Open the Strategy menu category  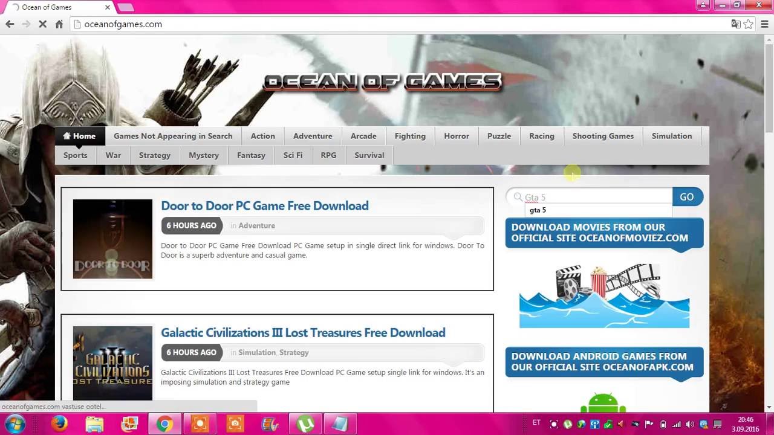click(x=155, y=155)
